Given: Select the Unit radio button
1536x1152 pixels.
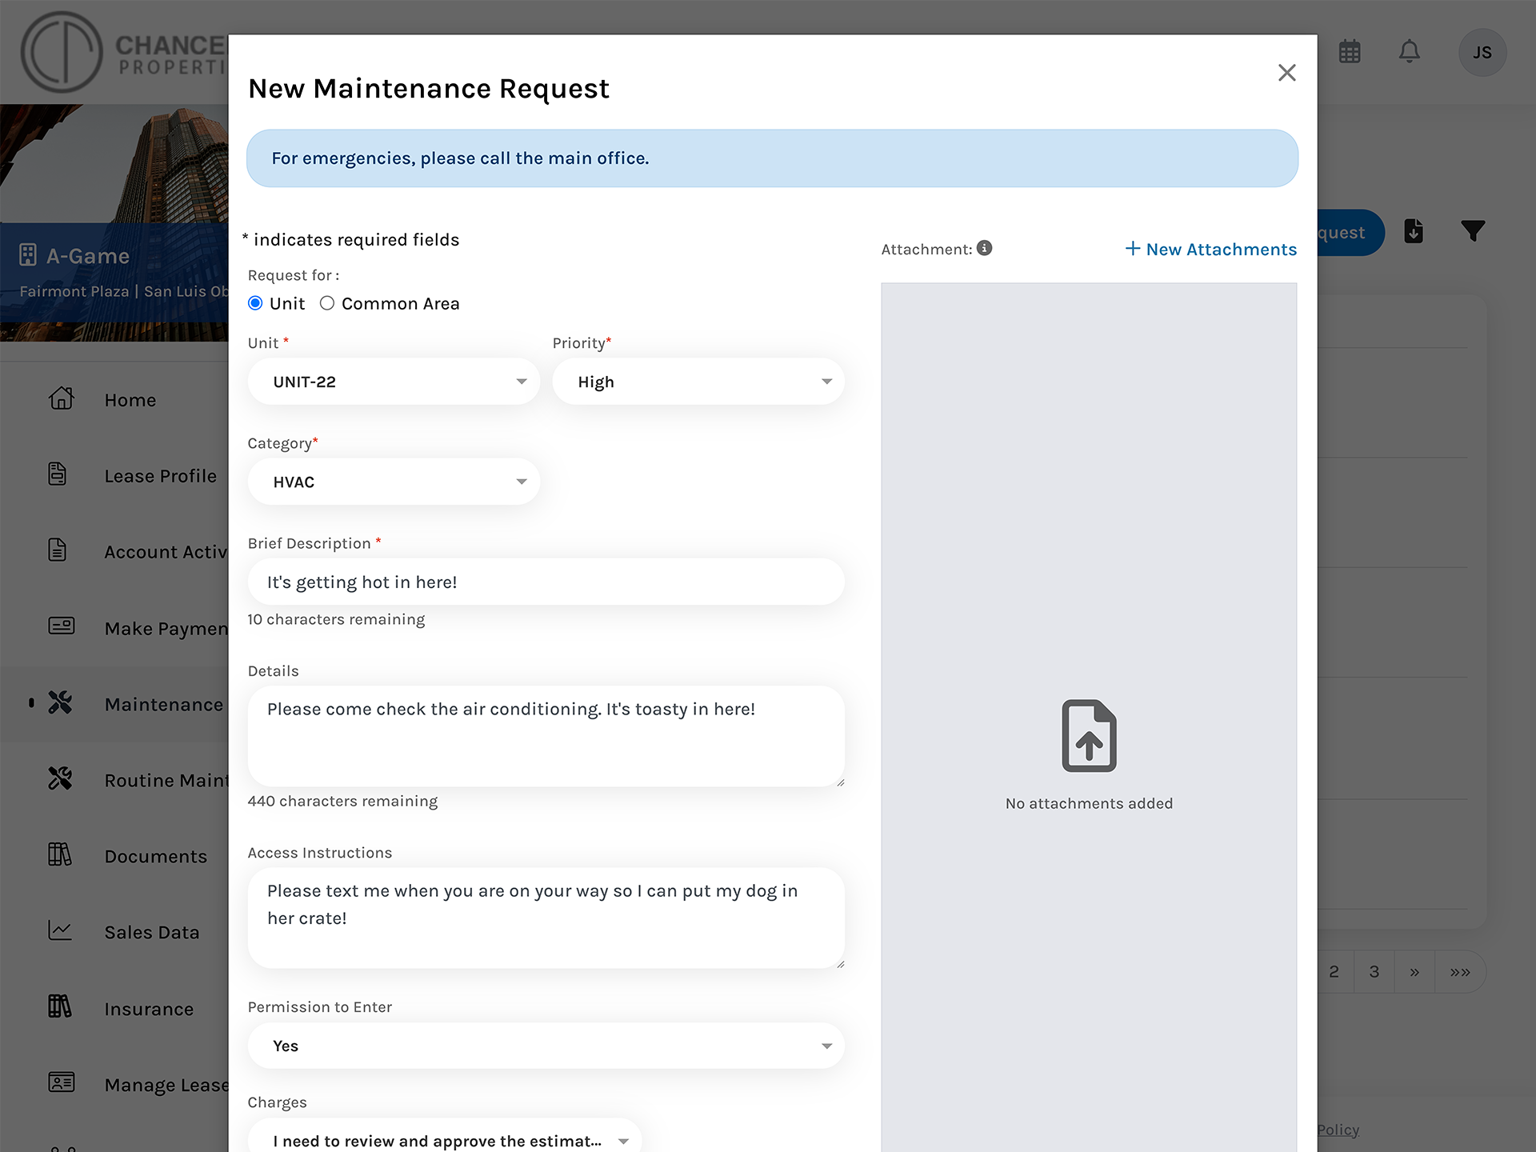Looking at the screenshot, I should point(254,303).
